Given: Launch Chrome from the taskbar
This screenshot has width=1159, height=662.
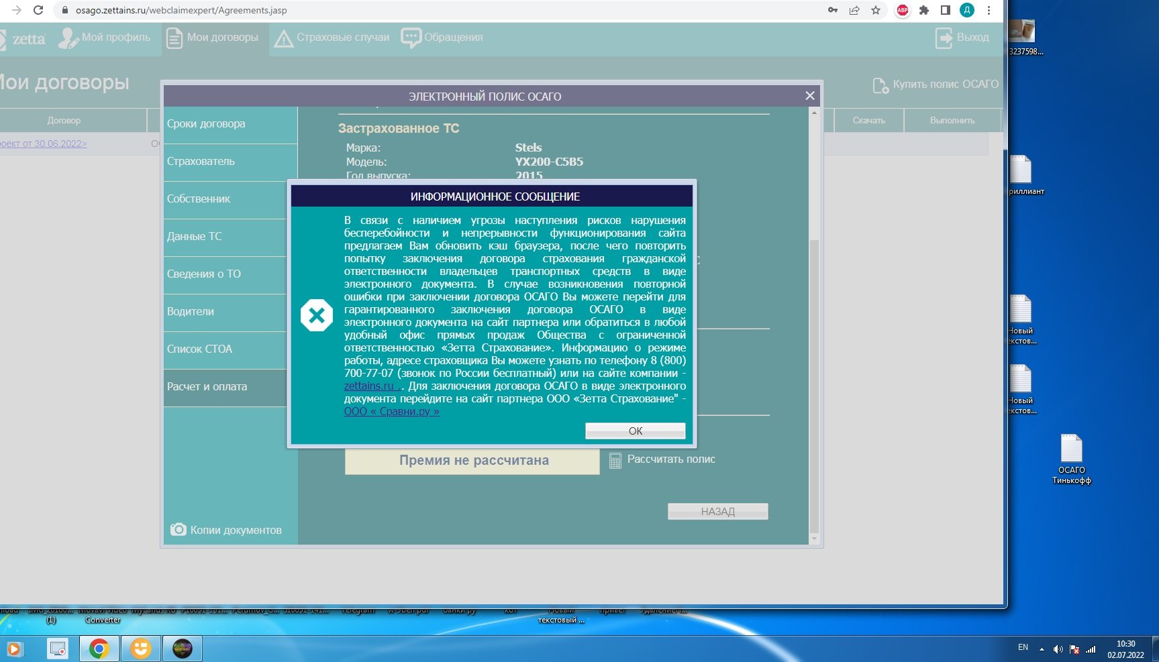Looking at the screenshot, I should [99, 649].
